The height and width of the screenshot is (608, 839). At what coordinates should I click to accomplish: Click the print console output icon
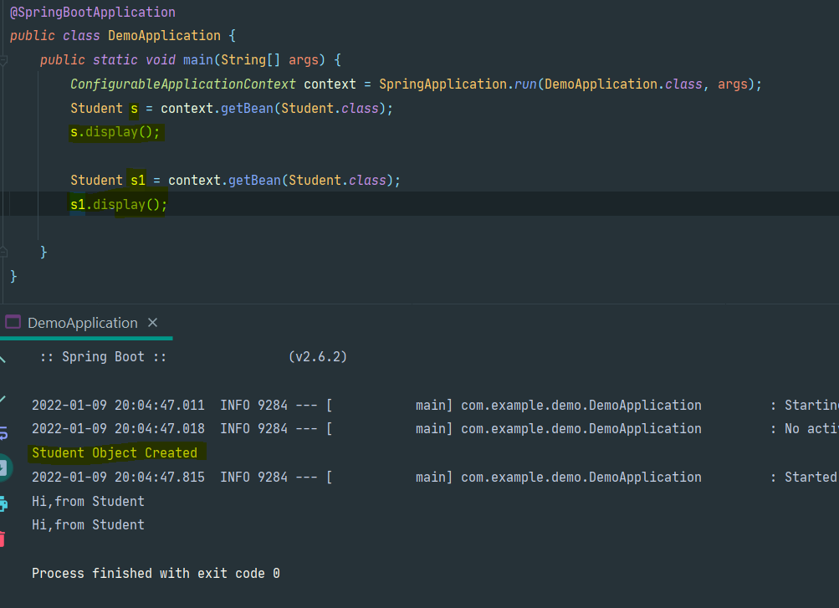coord(3,503)
